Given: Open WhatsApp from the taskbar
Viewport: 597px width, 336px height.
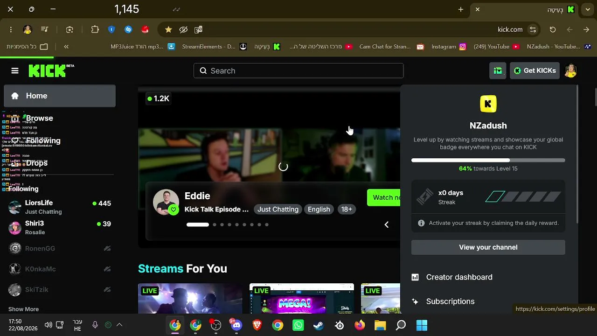Looking at the screenshot, I should (298, 325).
